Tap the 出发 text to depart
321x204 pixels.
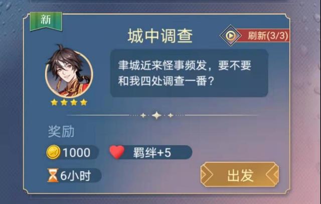241,175
